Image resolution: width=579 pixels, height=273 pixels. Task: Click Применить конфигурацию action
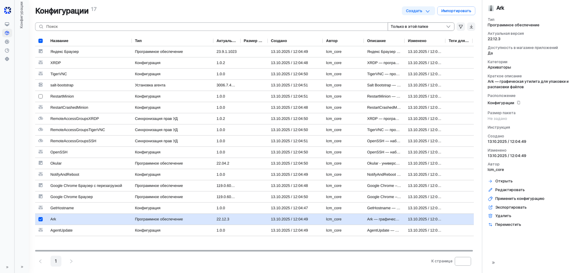[x=519, y=198]
